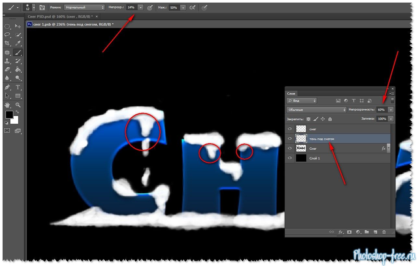Expand layer 'Непрозрачность' 60% dropdown arrow
Image resolution: width=417 pixels, height=266 pixels.
(x=391, y=110)
